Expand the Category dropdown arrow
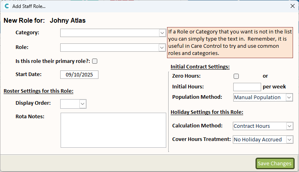This screenshot has width=299, height=172. tap(162, 33)
